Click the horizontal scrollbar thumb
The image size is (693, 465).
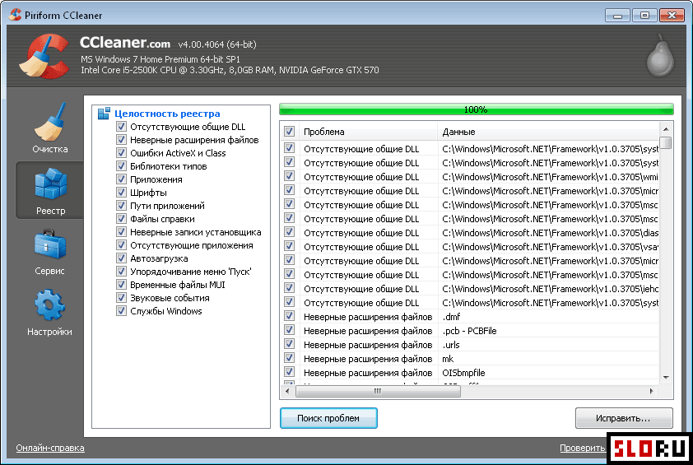(378, 391)
